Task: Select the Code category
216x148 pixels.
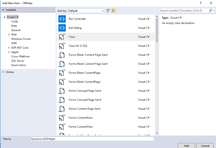Action: click(14, 22)
